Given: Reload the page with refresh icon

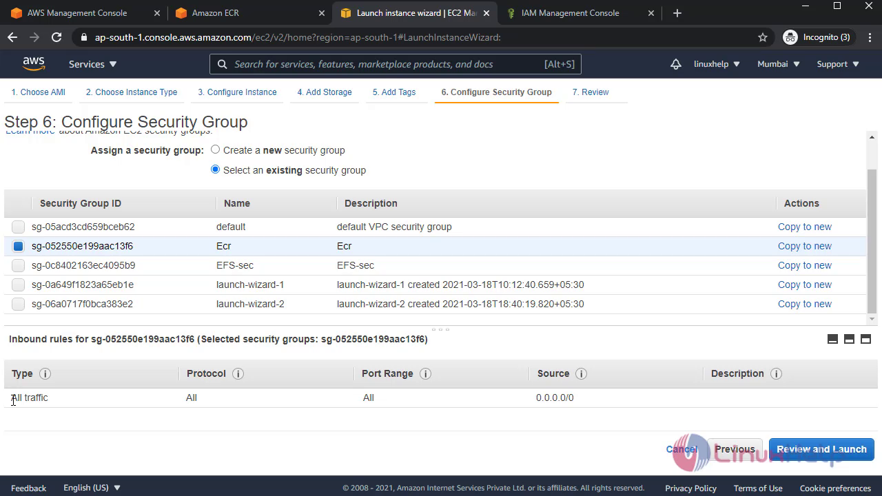Looking at the screenshot, I should coord(57,37).
